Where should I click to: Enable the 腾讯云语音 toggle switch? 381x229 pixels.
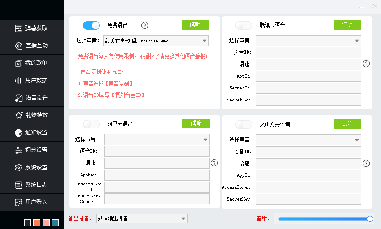[244, 25]
